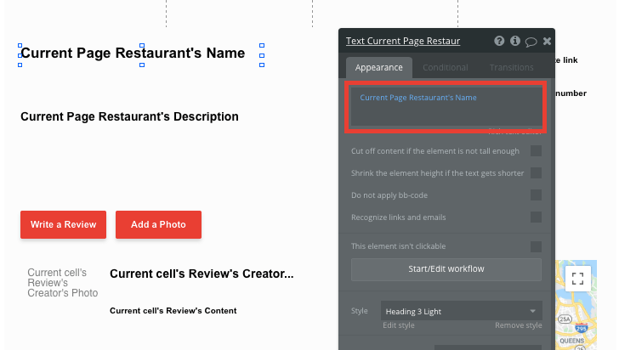Close the Text Current Page Restaur panel
The image size is (619, 350).
pyautogui.click(x=547, y=41)
